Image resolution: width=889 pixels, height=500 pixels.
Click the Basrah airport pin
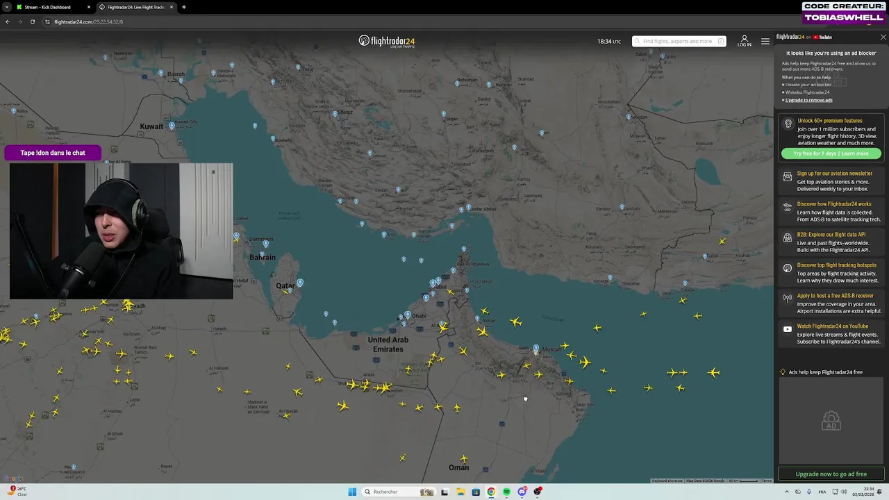point(161,72)
